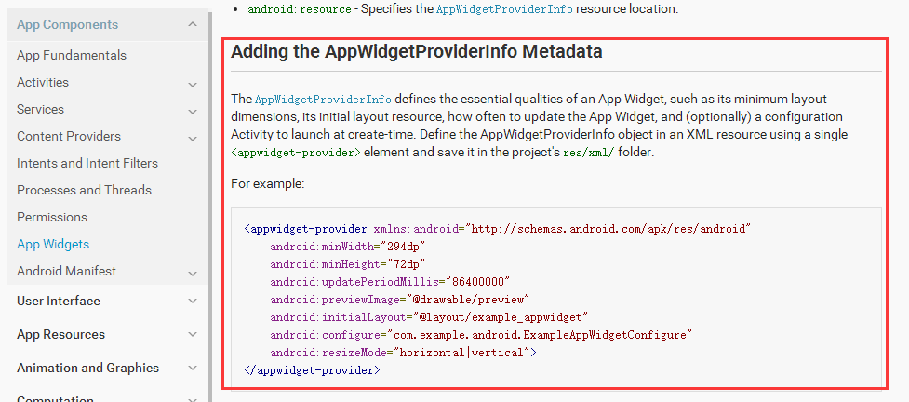
Task: Expand the Animation and Graphics chevron
Action: pos(192,368)
